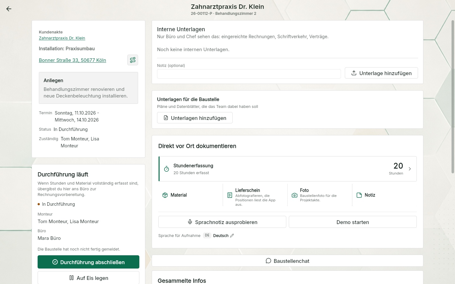Screen dimensions: 455x284
Task: Go back using the arrow icon
Action: [x=9, y=9]
